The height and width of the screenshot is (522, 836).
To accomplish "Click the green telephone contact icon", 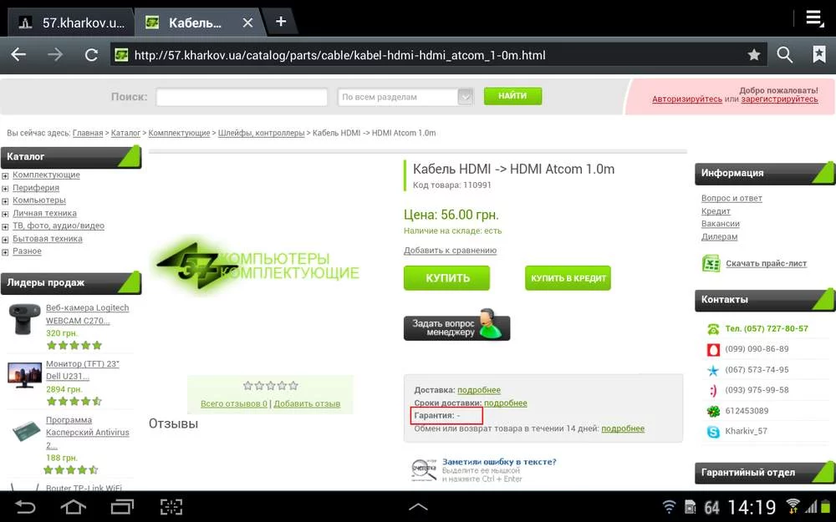I will 713,329.
